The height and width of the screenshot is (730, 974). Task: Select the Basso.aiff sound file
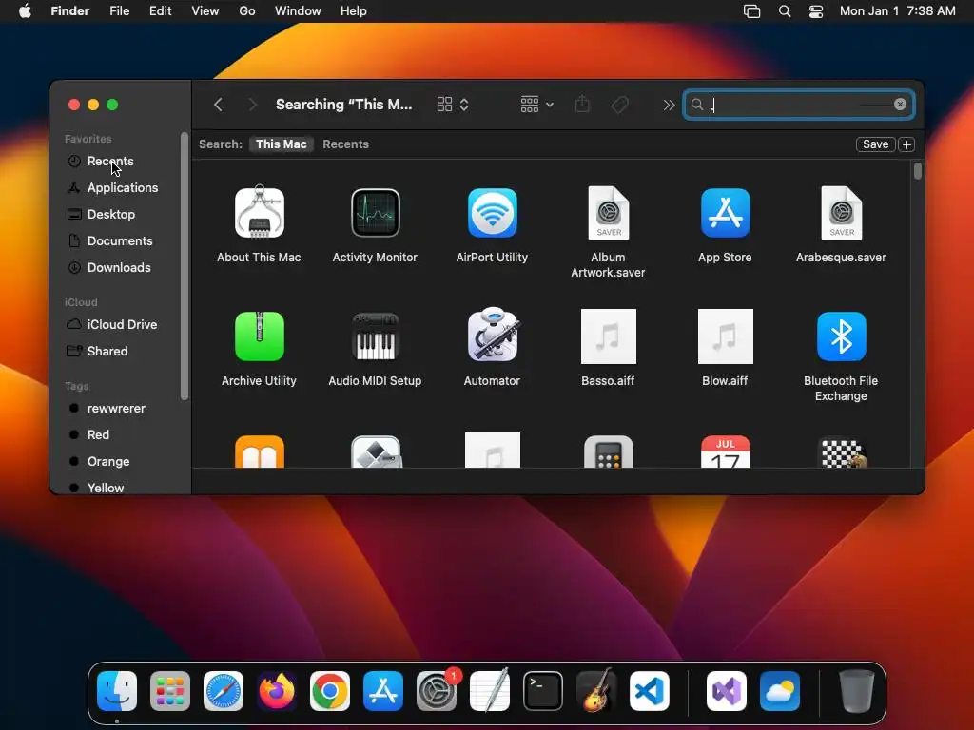pyautogui.click(x=608, y=336)
